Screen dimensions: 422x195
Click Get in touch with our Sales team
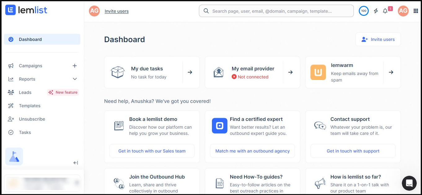click(152, 151)
